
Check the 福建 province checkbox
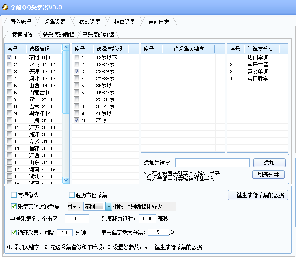[x=9, y=148]
